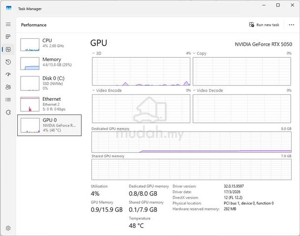This screenshot has height=236, width=300.
Task: Click the 0.9/15.9 GB GPU Memory value
Action: 107,210
